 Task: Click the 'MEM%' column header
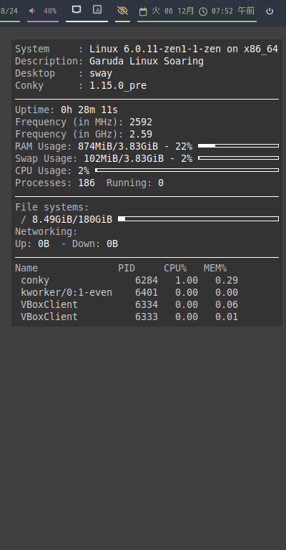pyautogui.click(x=215, y=269)
